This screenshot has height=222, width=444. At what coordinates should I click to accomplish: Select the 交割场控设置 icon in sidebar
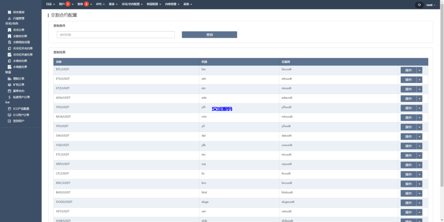pyautogui.click(x=10, y=42)
